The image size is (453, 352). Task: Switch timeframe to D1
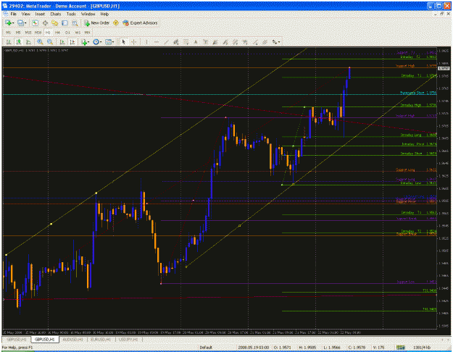coord(67,33)
